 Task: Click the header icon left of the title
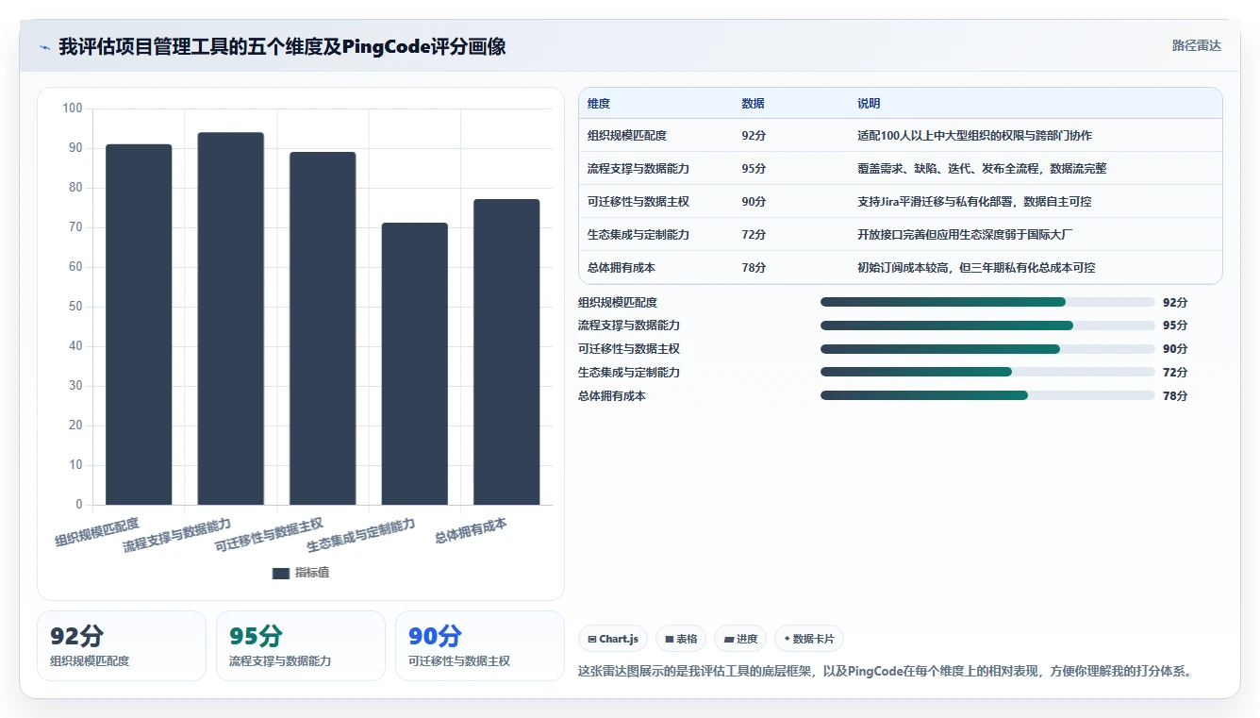coord(44,46)
